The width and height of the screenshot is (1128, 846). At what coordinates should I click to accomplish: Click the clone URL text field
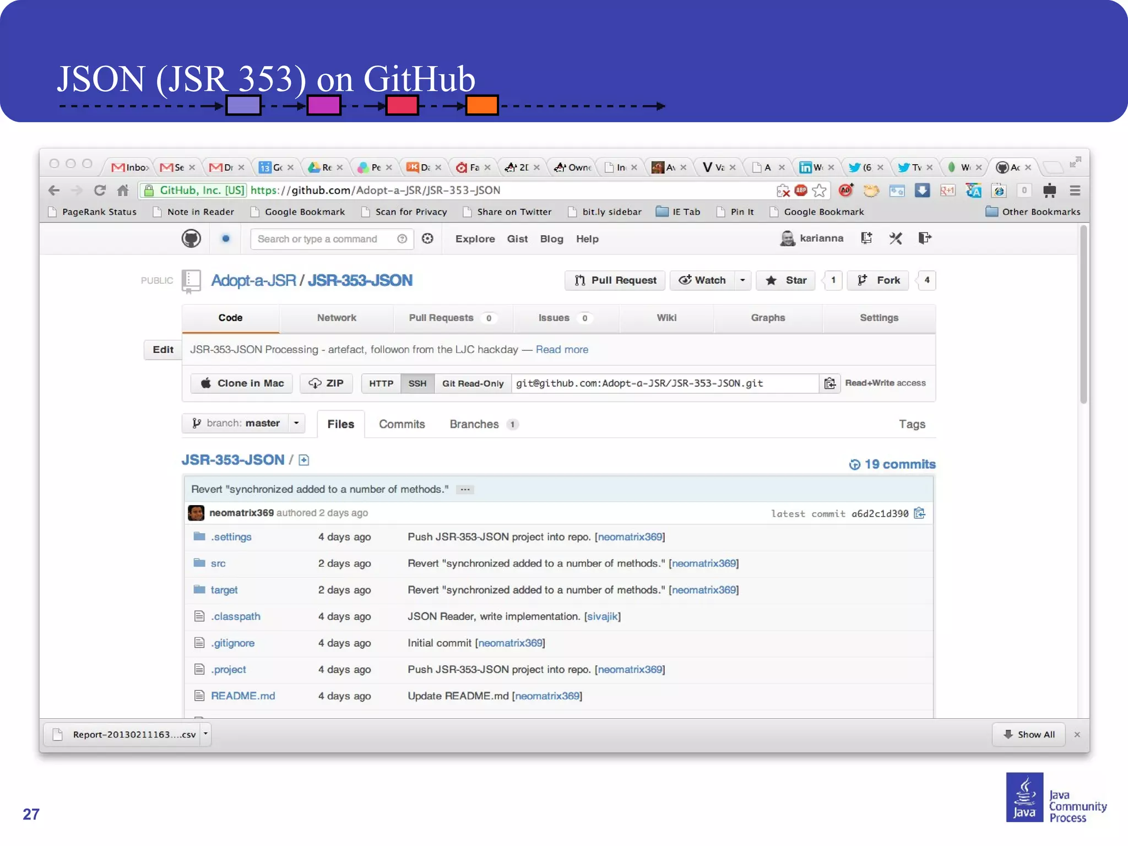[665, 383]
